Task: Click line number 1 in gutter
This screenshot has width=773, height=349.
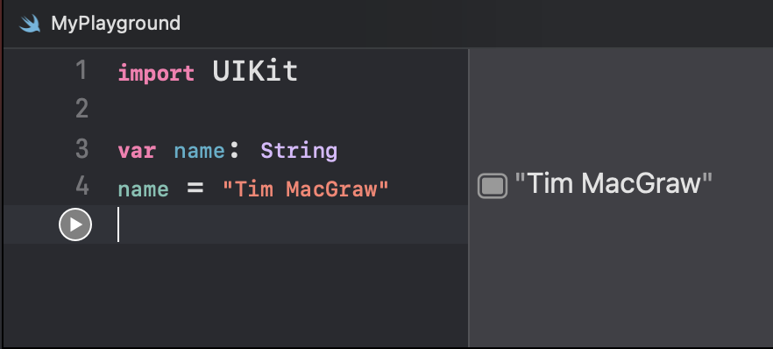Action: pyautogui.click(x=82, y=70)
